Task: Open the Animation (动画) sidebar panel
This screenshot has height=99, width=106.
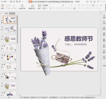Action: pos(104,17)
